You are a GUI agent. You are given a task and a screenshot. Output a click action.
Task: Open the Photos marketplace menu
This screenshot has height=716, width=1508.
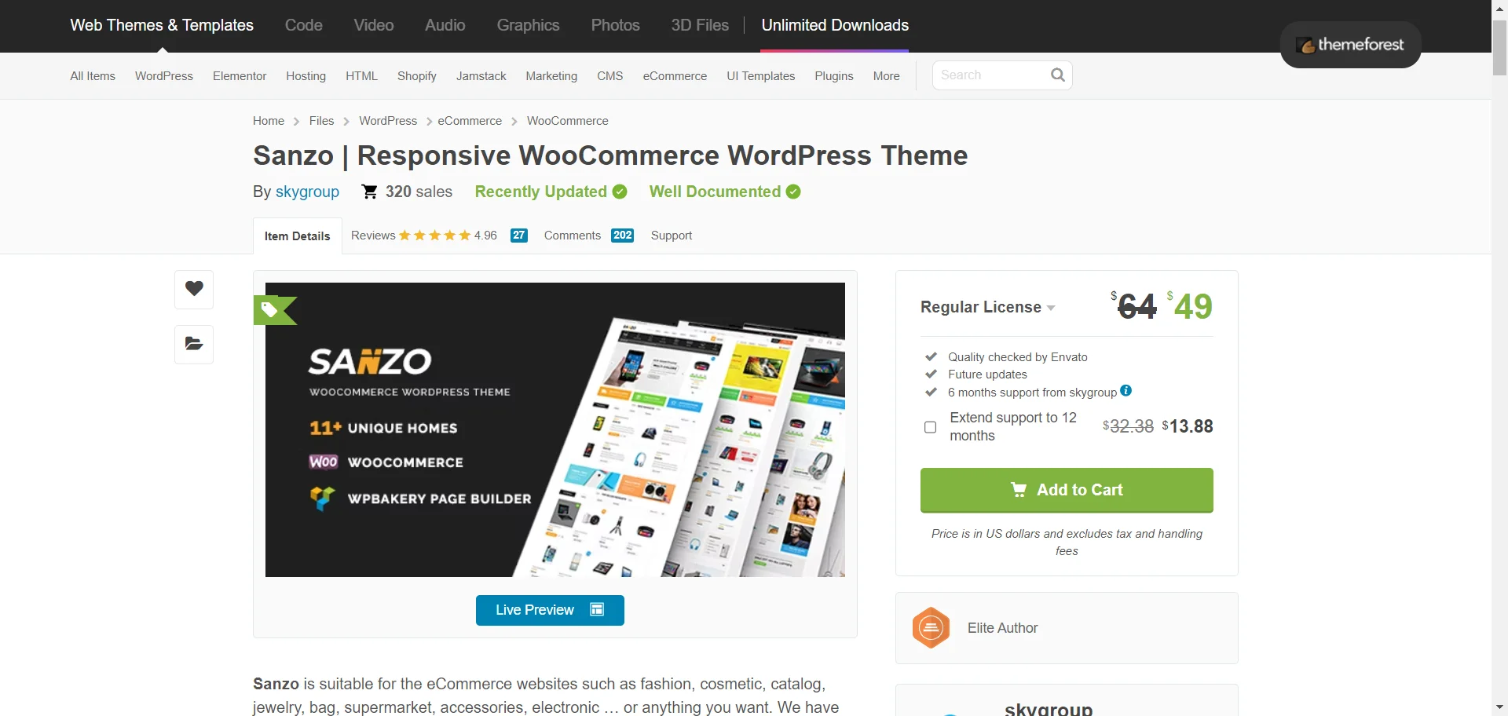(616, 25)
